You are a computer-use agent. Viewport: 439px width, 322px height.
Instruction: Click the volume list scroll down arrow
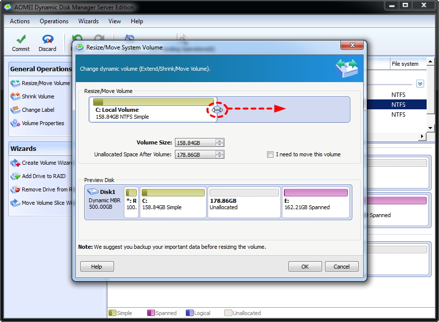click(430, 128)
